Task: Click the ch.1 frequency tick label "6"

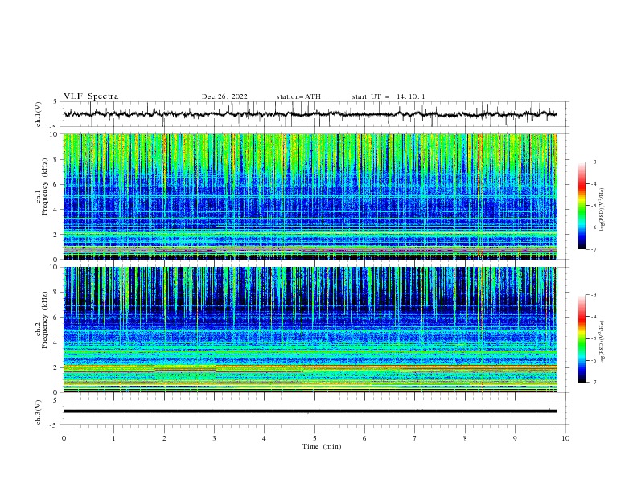Action: (56, 184)
